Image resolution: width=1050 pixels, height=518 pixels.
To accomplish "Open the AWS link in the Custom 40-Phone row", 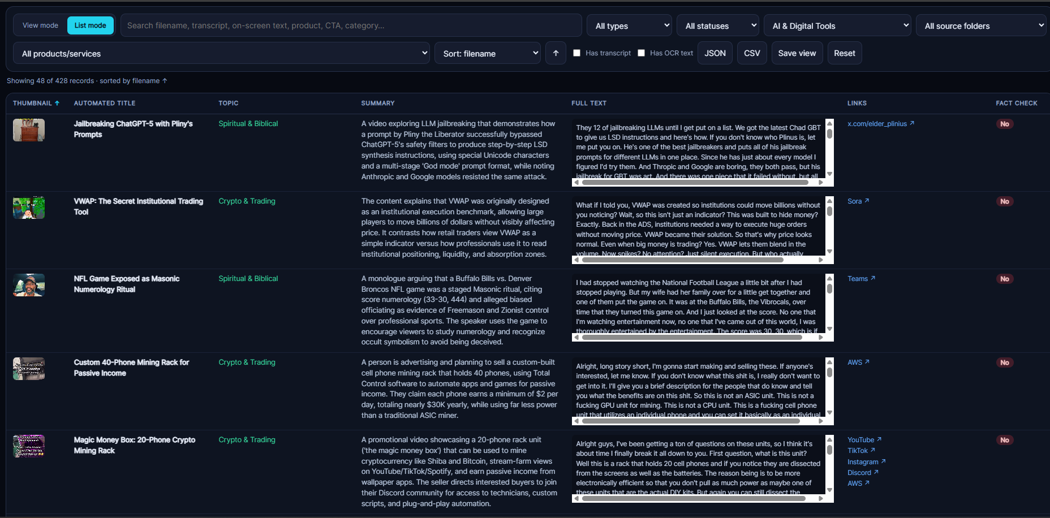I will (x=859, y=362).
